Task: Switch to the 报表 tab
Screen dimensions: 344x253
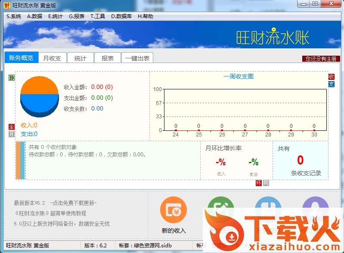Action: pos(108,58)
